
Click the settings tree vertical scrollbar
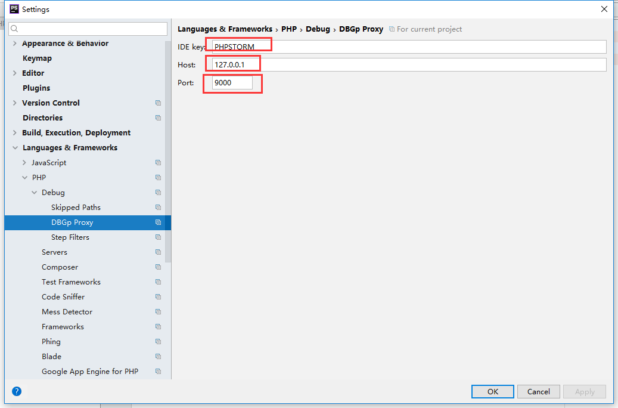point(168,152)
